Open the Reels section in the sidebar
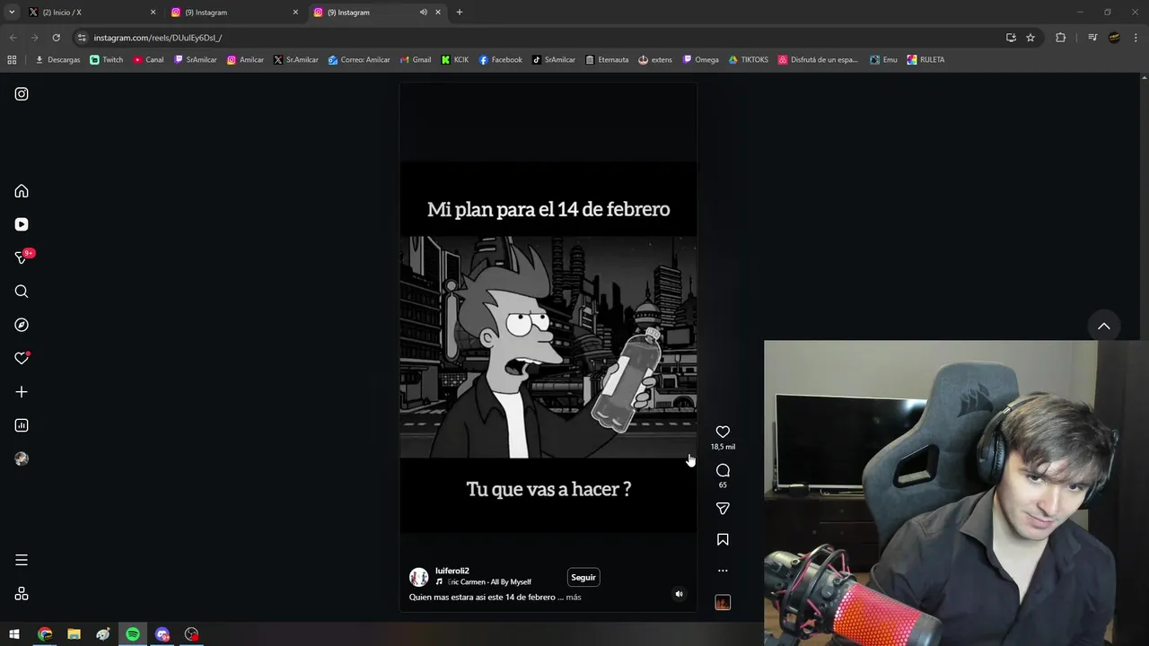 (x=22, y=224)
